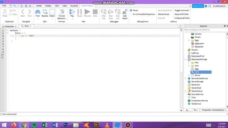Select On Unhandled Exceptions option
The image size is (228, 128).
[x=131, y=14]
